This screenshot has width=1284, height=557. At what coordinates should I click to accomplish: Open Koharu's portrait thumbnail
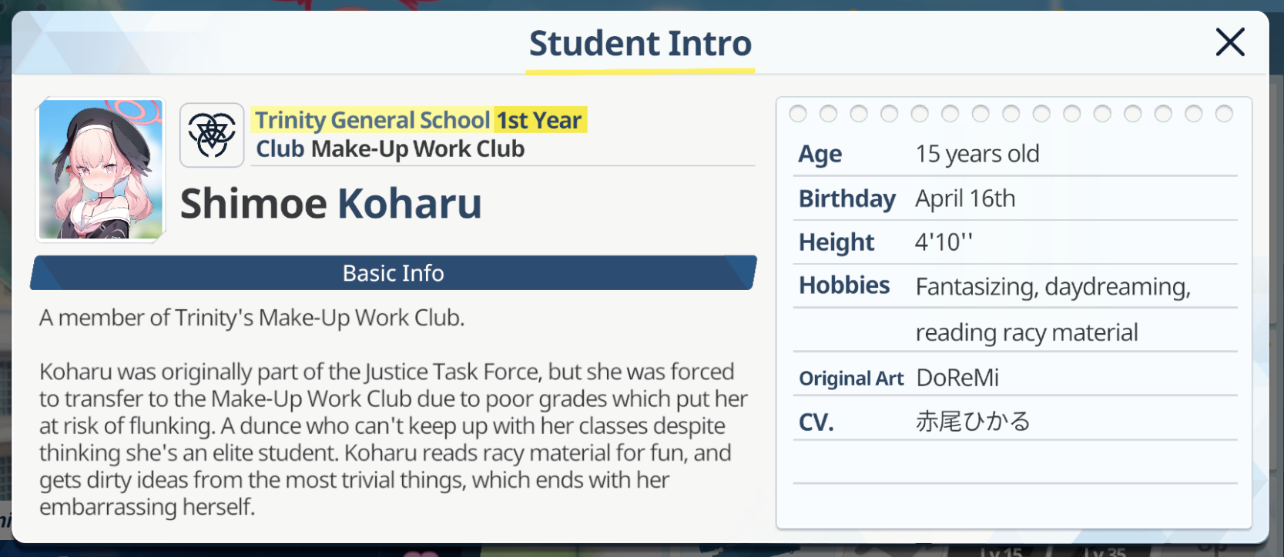pos(100,169)
